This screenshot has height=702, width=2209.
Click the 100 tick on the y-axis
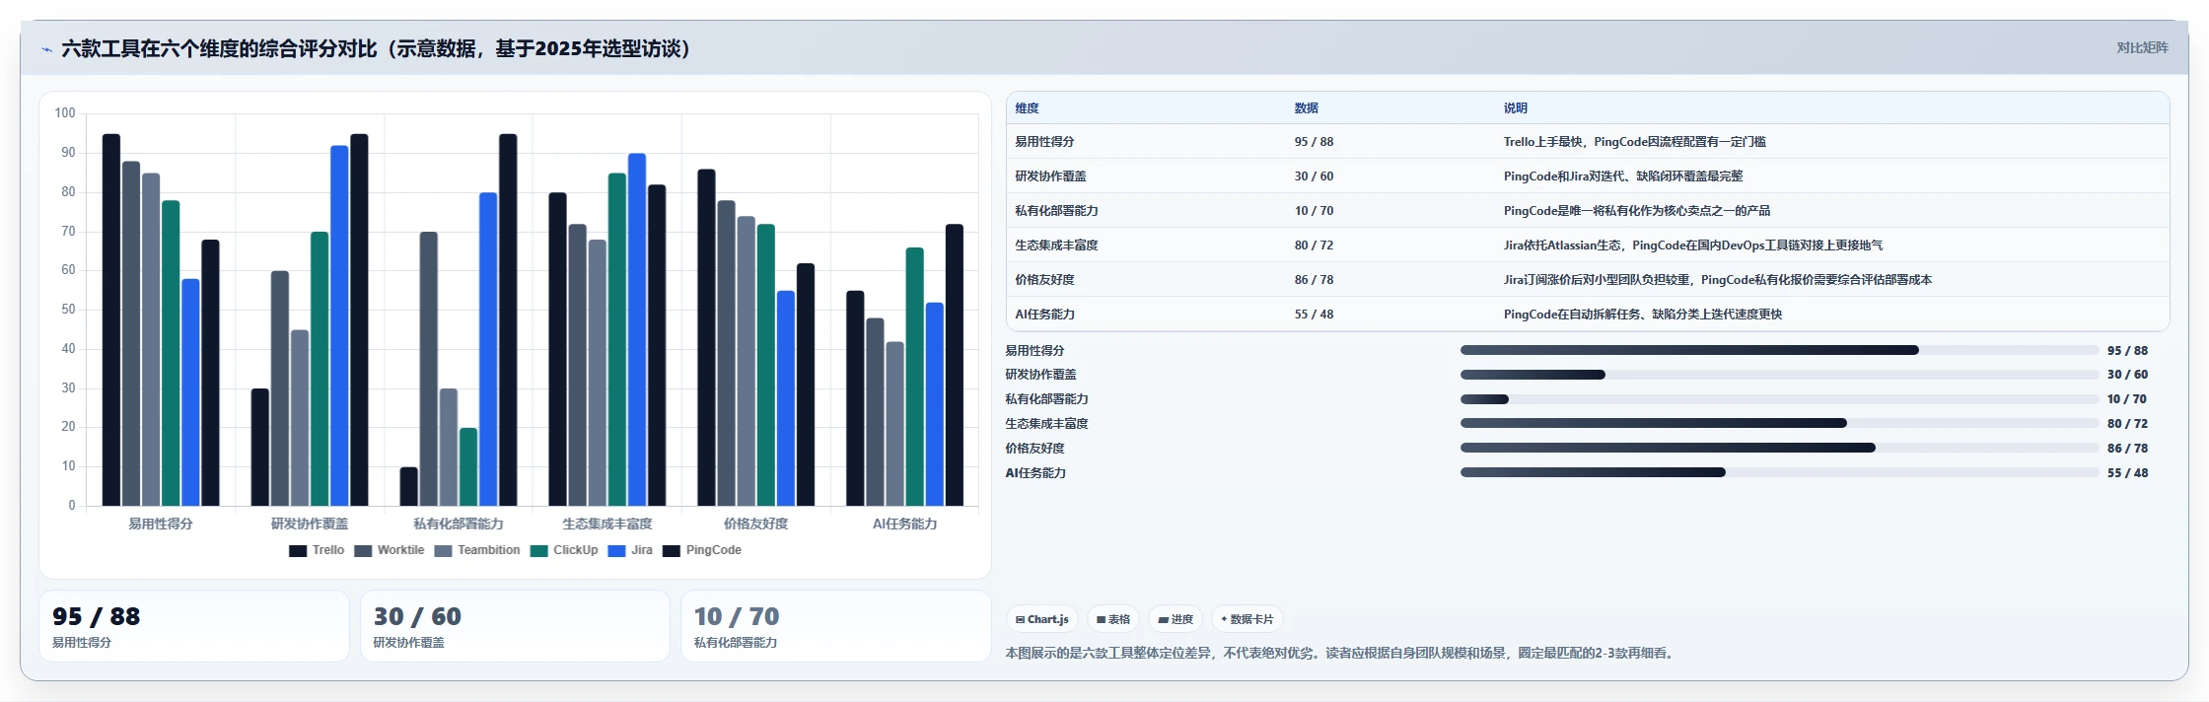[x=65, y=113]
